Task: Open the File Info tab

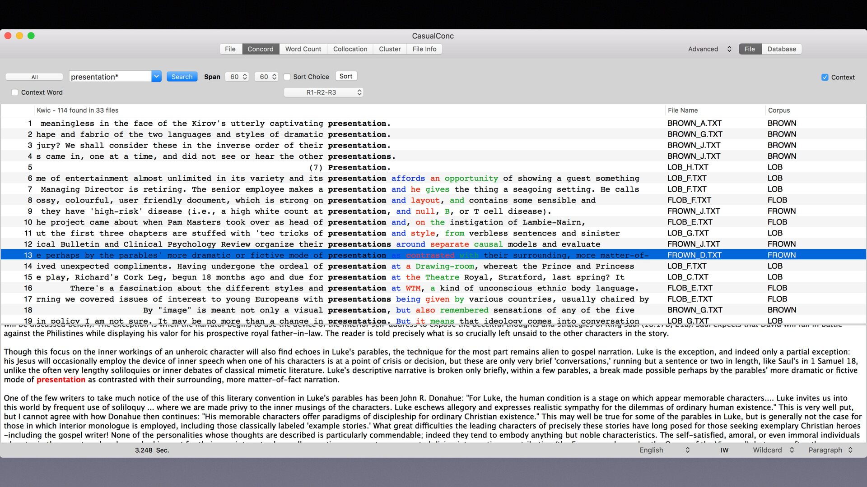Action: (x=424, y=49)
